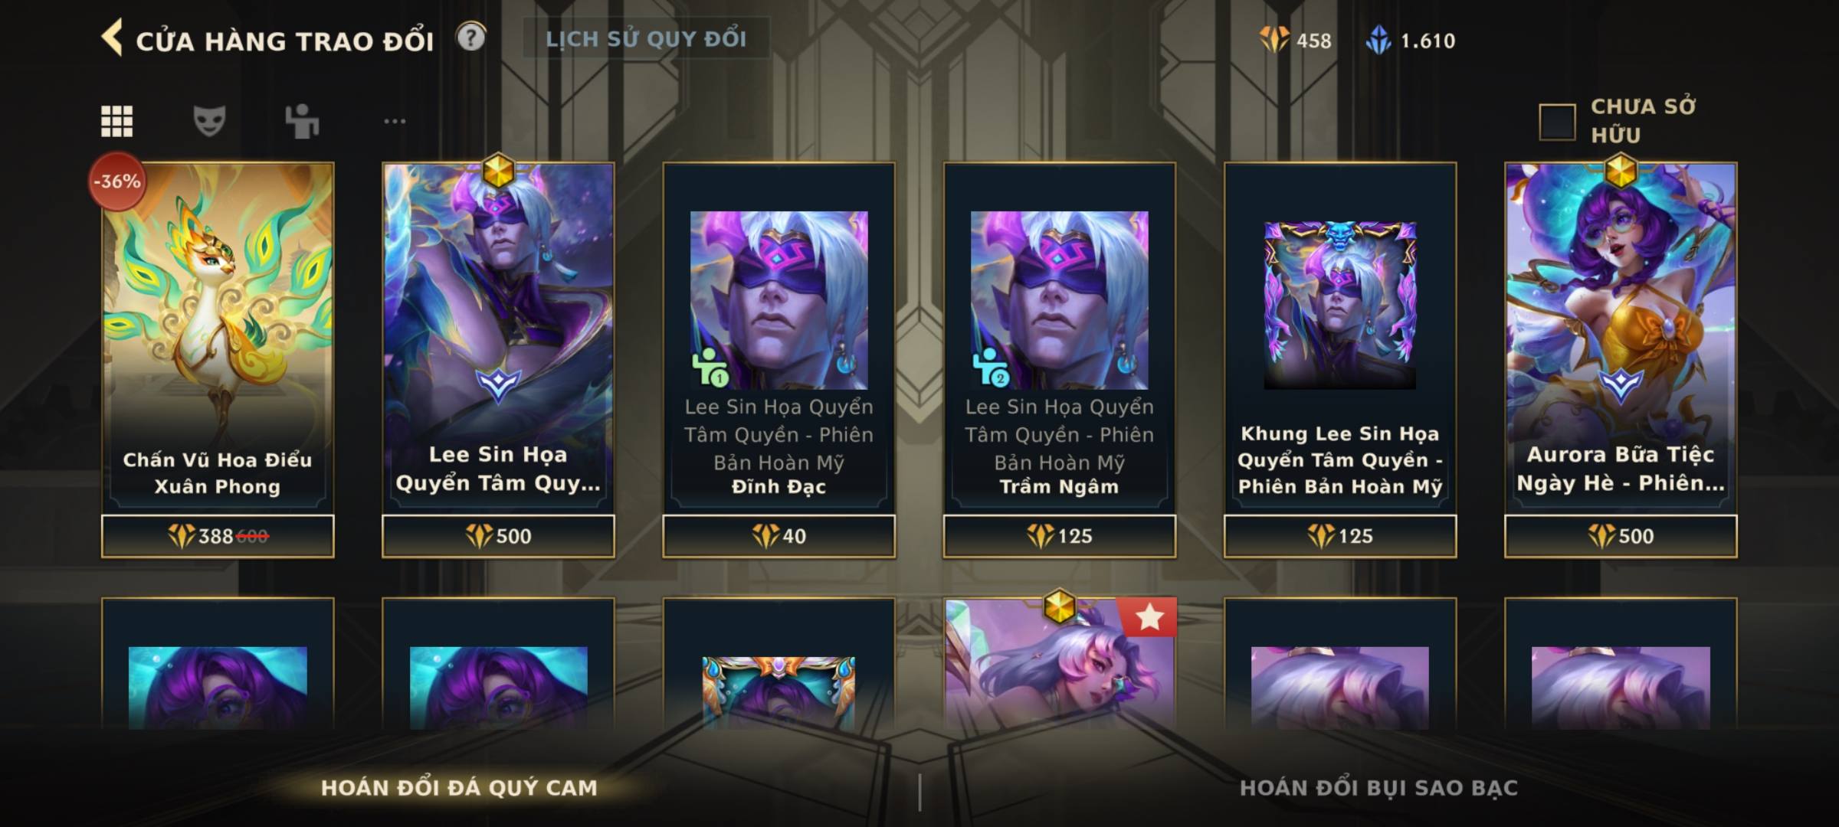
Task: Tap the orange gem currency icon
Action: (1274, 40)
